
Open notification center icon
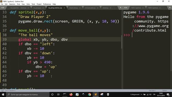(168, 95)
